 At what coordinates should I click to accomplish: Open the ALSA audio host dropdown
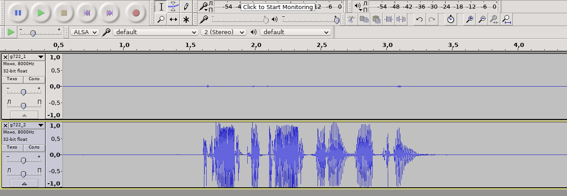[x=85, y=32]
